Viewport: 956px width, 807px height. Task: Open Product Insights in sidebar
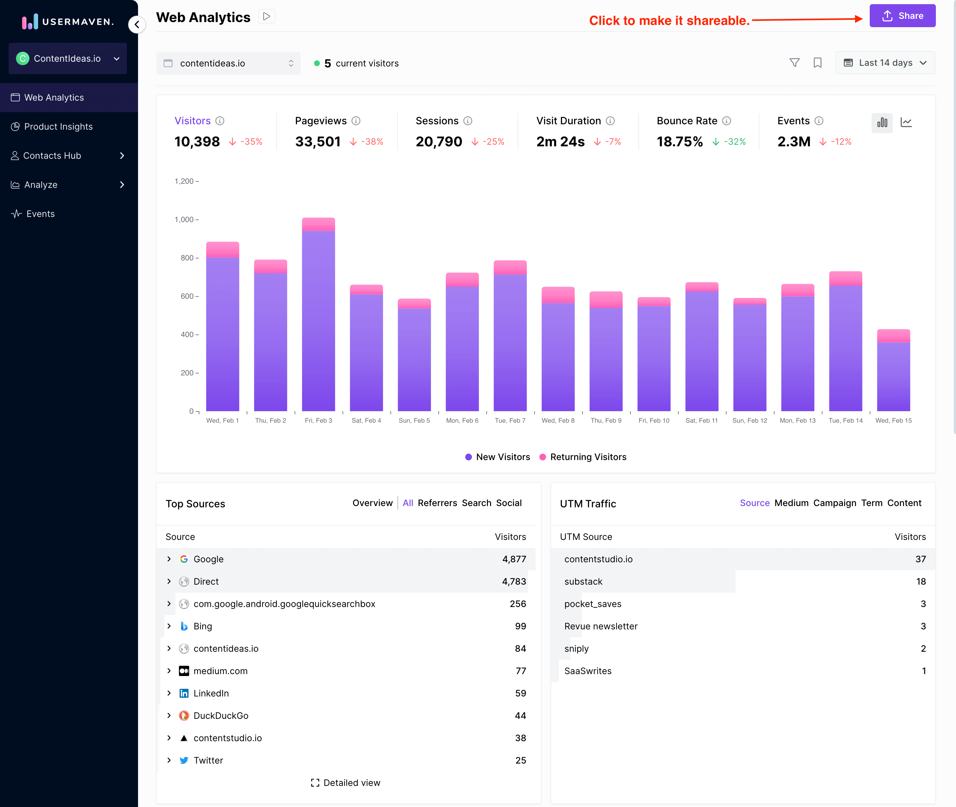coord(58,127)
